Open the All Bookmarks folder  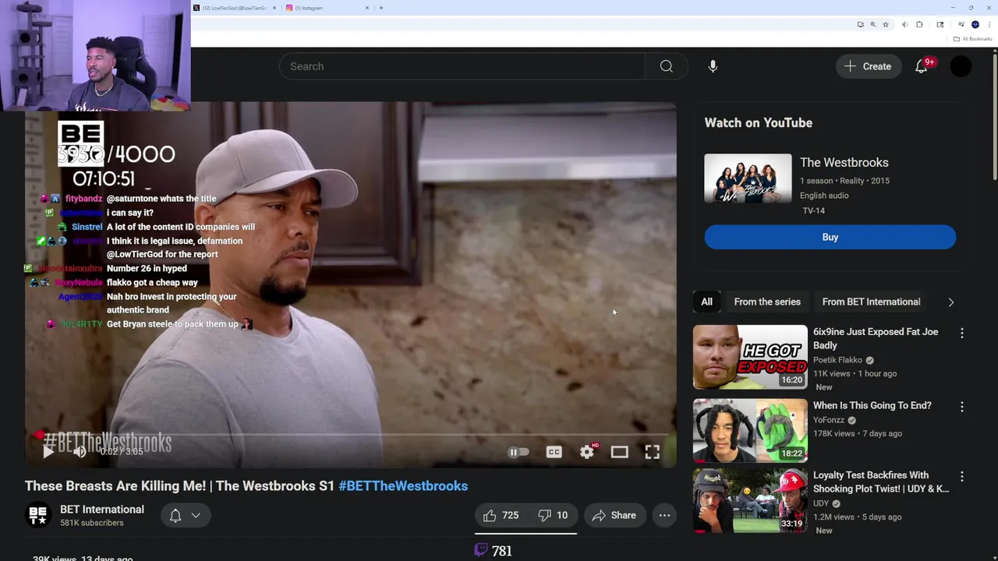972,39
